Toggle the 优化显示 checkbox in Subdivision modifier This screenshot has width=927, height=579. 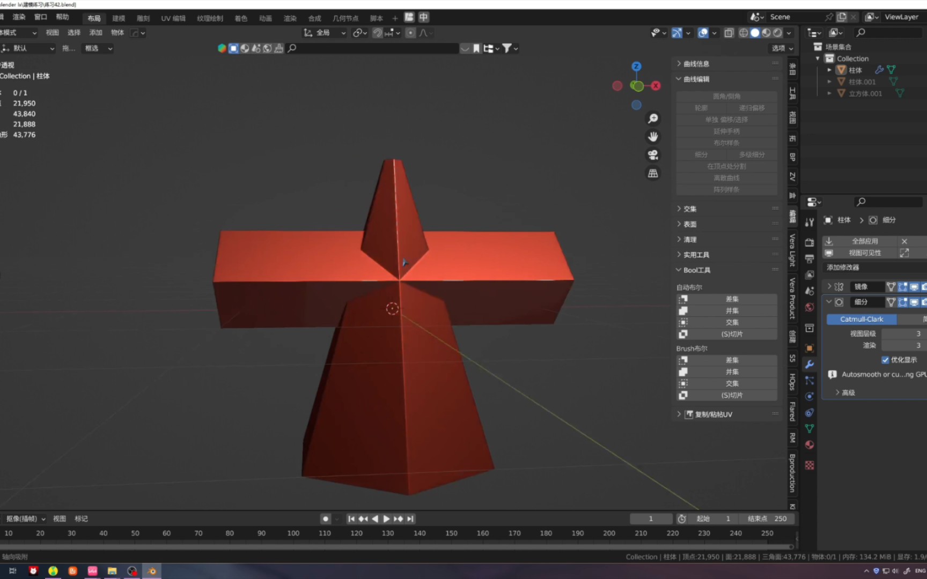[886, 360]
